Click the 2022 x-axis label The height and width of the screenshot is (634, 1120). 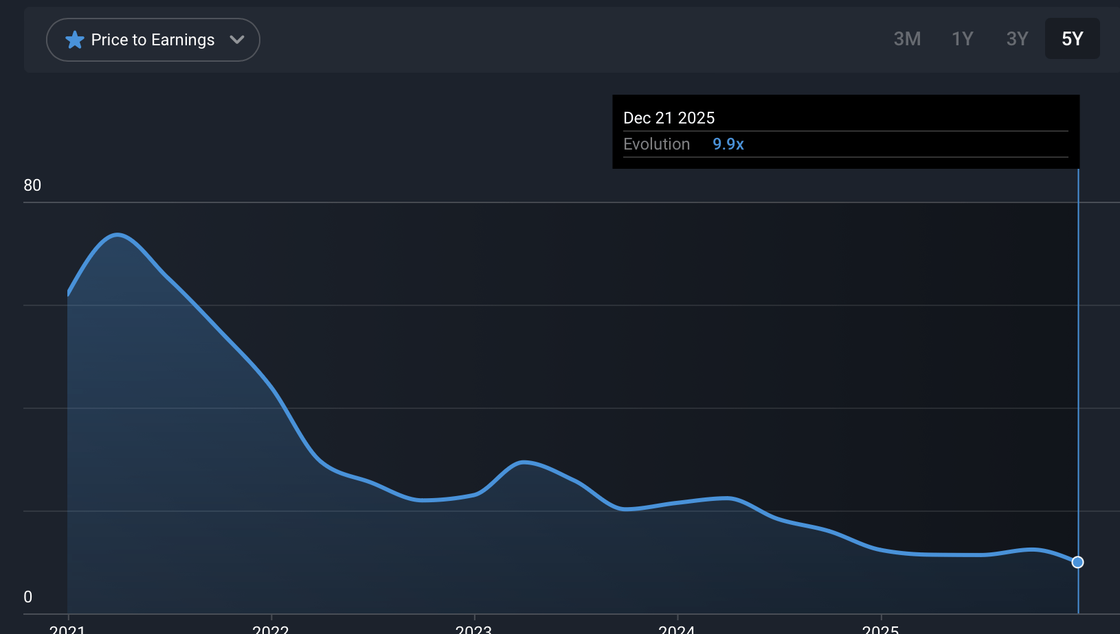(271, 629)
